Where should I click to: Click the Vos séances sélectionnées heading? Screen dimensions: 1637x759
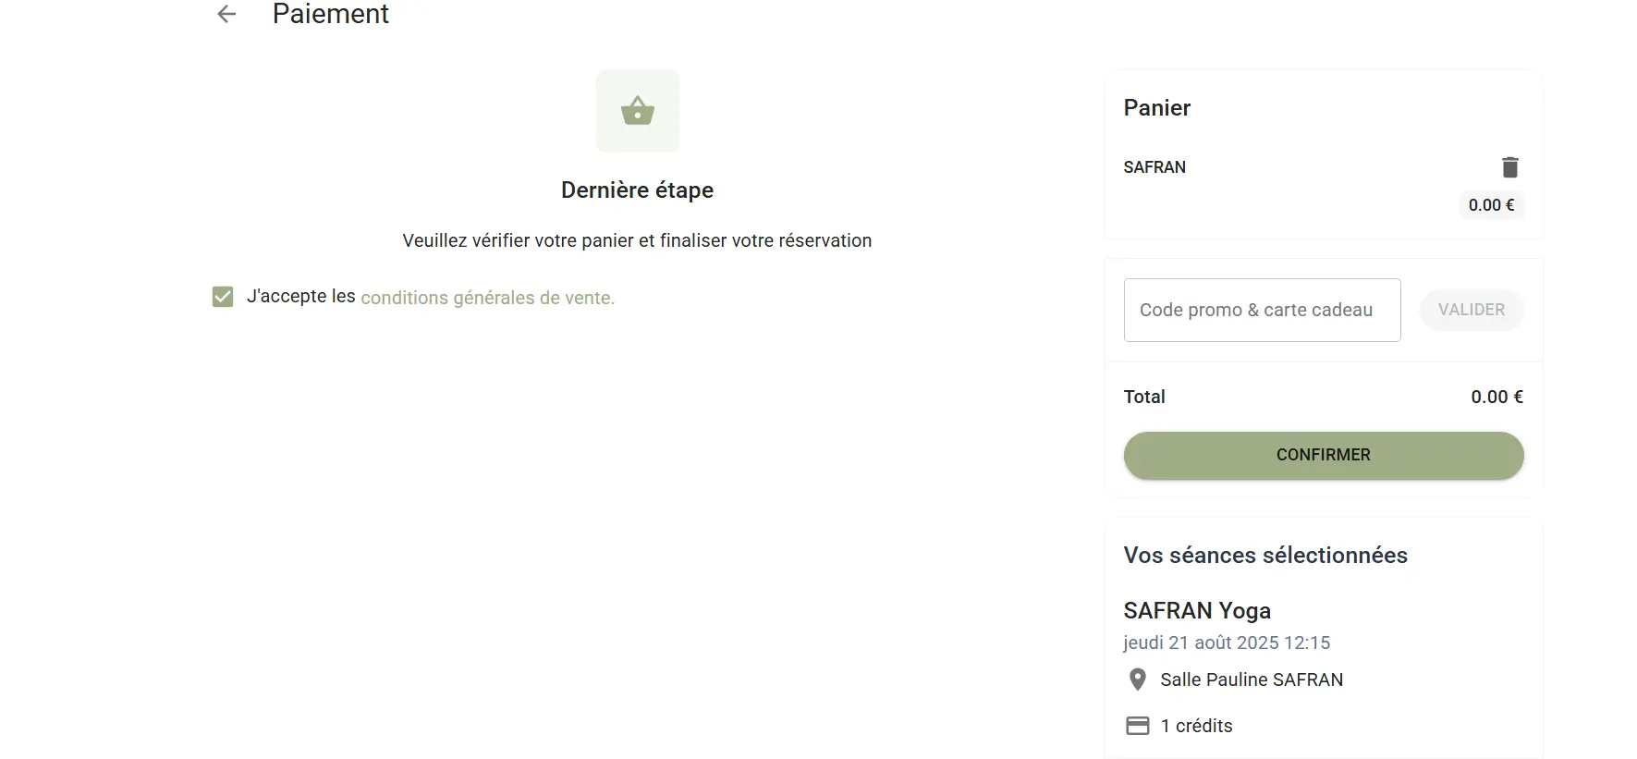pos(1264,555)
